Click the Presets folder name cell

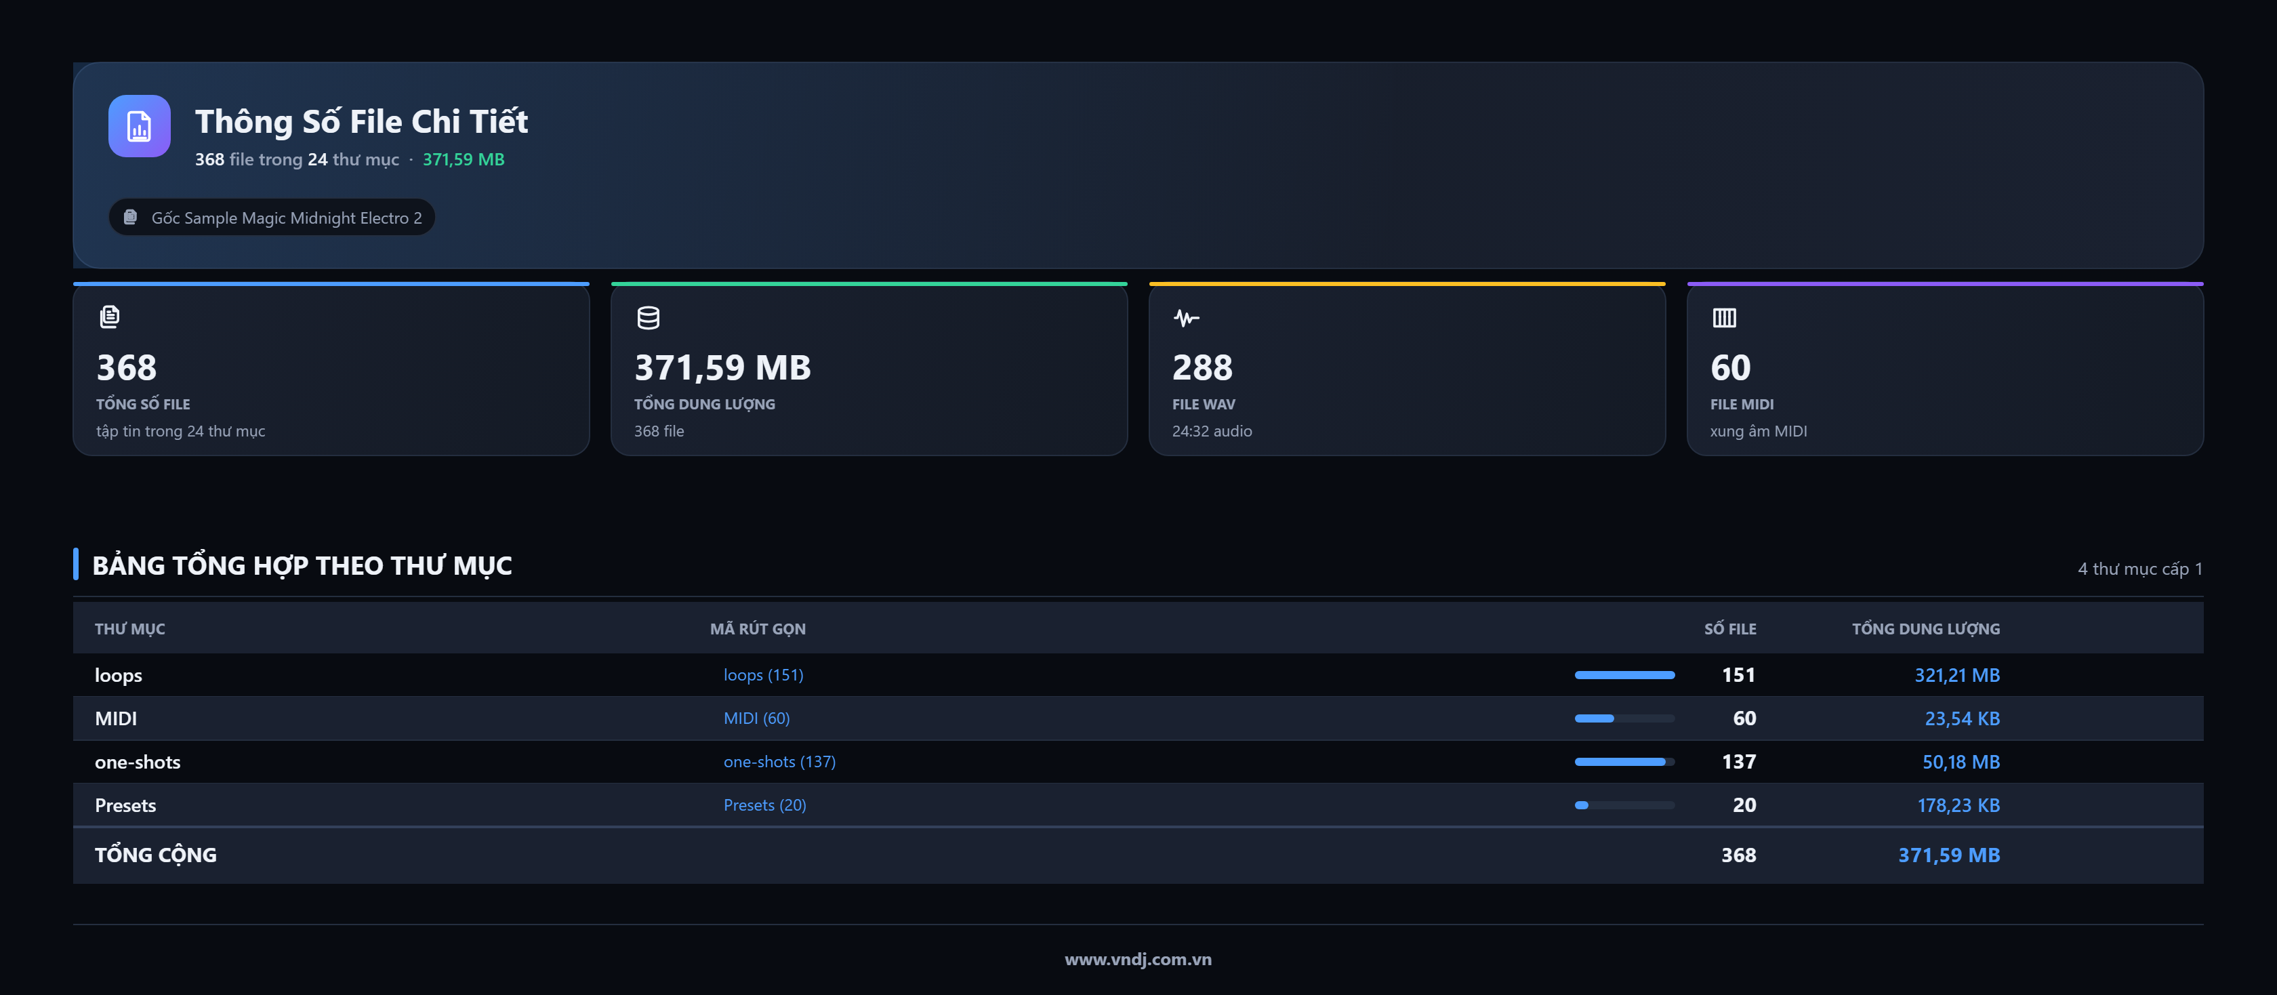(125, 805)
